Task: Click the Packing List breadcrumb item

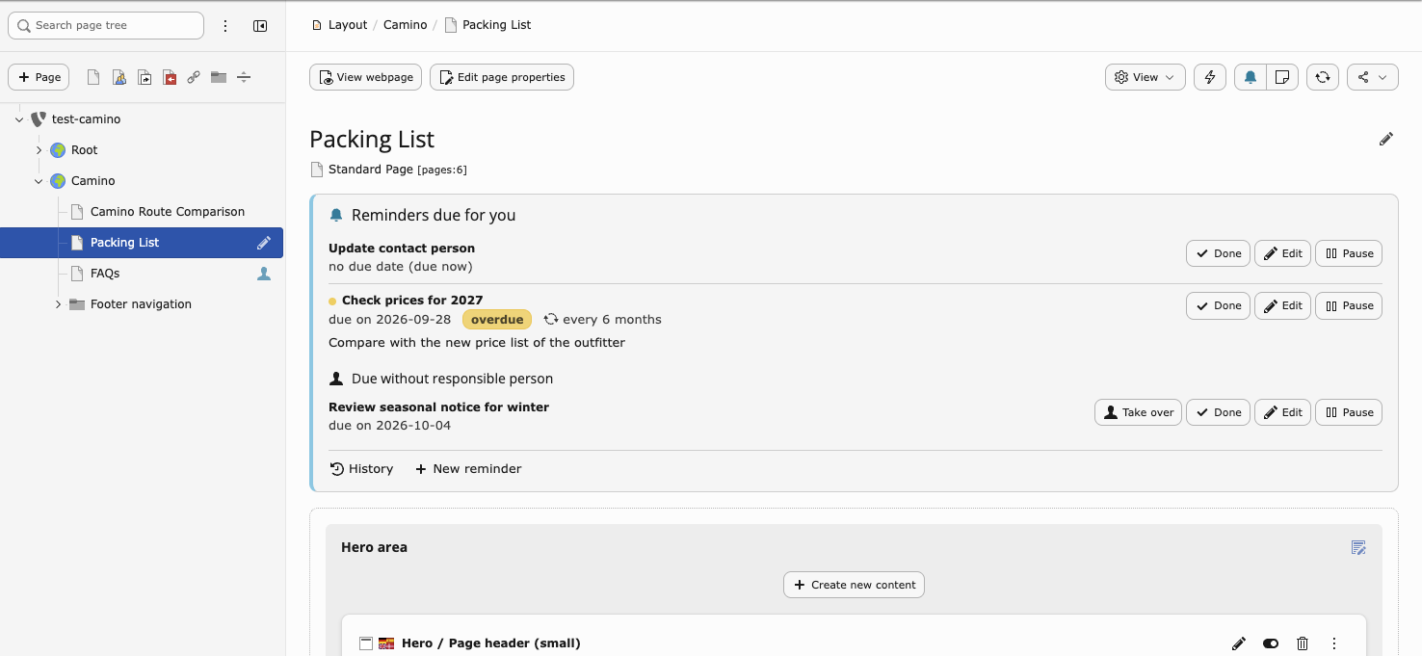Action: click(497, 25)
